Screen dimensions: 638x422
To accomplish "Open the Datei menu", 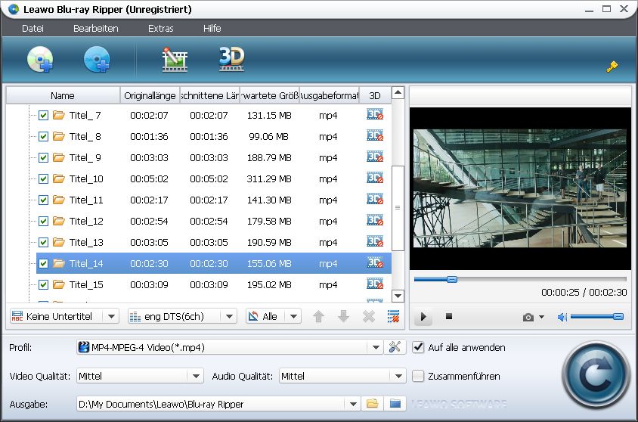I will (33, 28).
